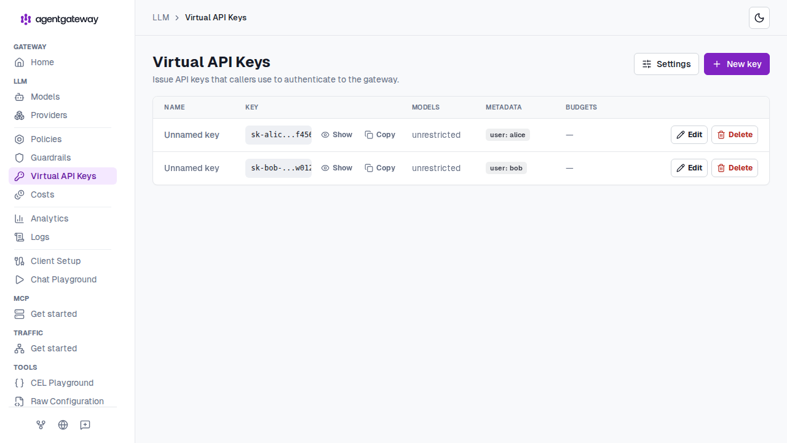This screenshot has height=443, width=787.
Task: Click the agentgateway logo icon
Action: pos(26,19)
